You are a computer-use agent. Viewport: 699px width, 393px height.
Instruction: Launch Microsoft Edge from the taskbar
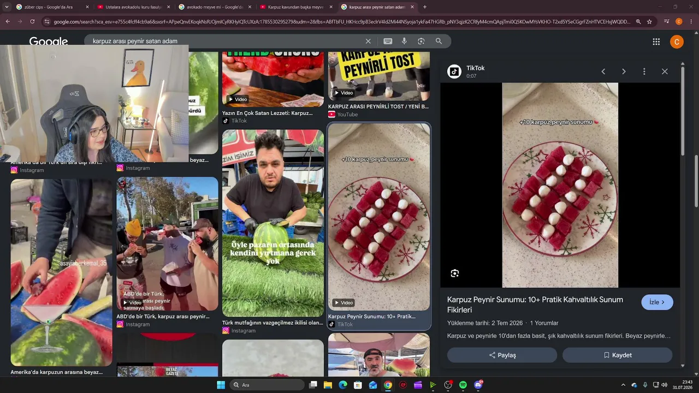pyautogui.click(x=343, y=385)
